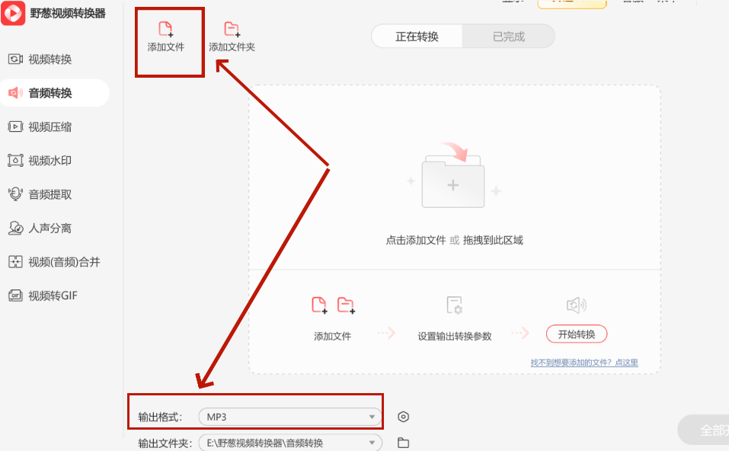The height and width of the screenshot is (451, 729).
Task: Click the 点这里 help link
Action: pyautogui.click(x=626, y=363)
